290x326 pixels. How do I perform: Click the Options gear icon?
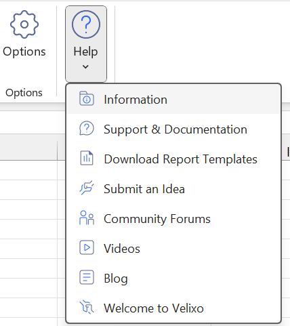(24, 24)
